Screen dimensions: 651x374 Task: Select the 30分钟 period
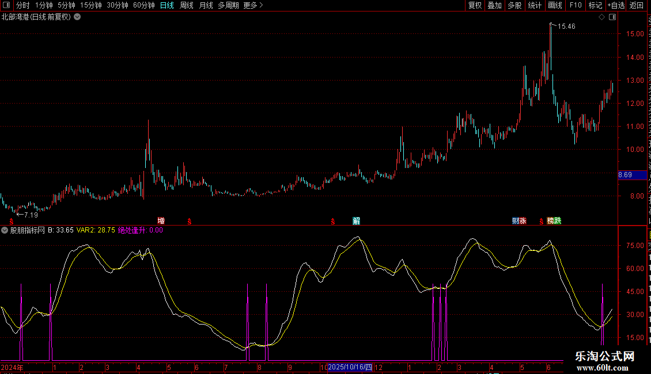coord(117,5)
